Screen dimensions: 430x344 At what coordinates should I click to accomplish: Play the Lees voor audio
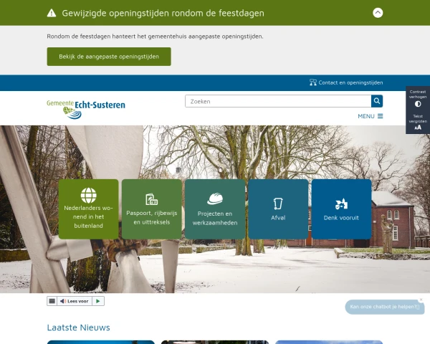[98, 301]
